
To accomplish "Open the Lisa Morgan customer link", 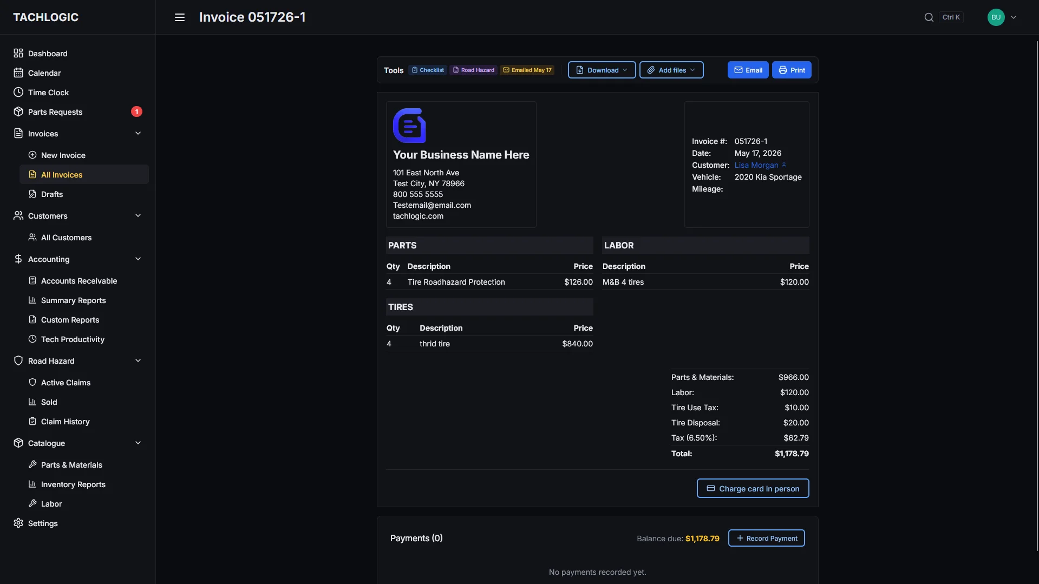I will coord(756,165).
